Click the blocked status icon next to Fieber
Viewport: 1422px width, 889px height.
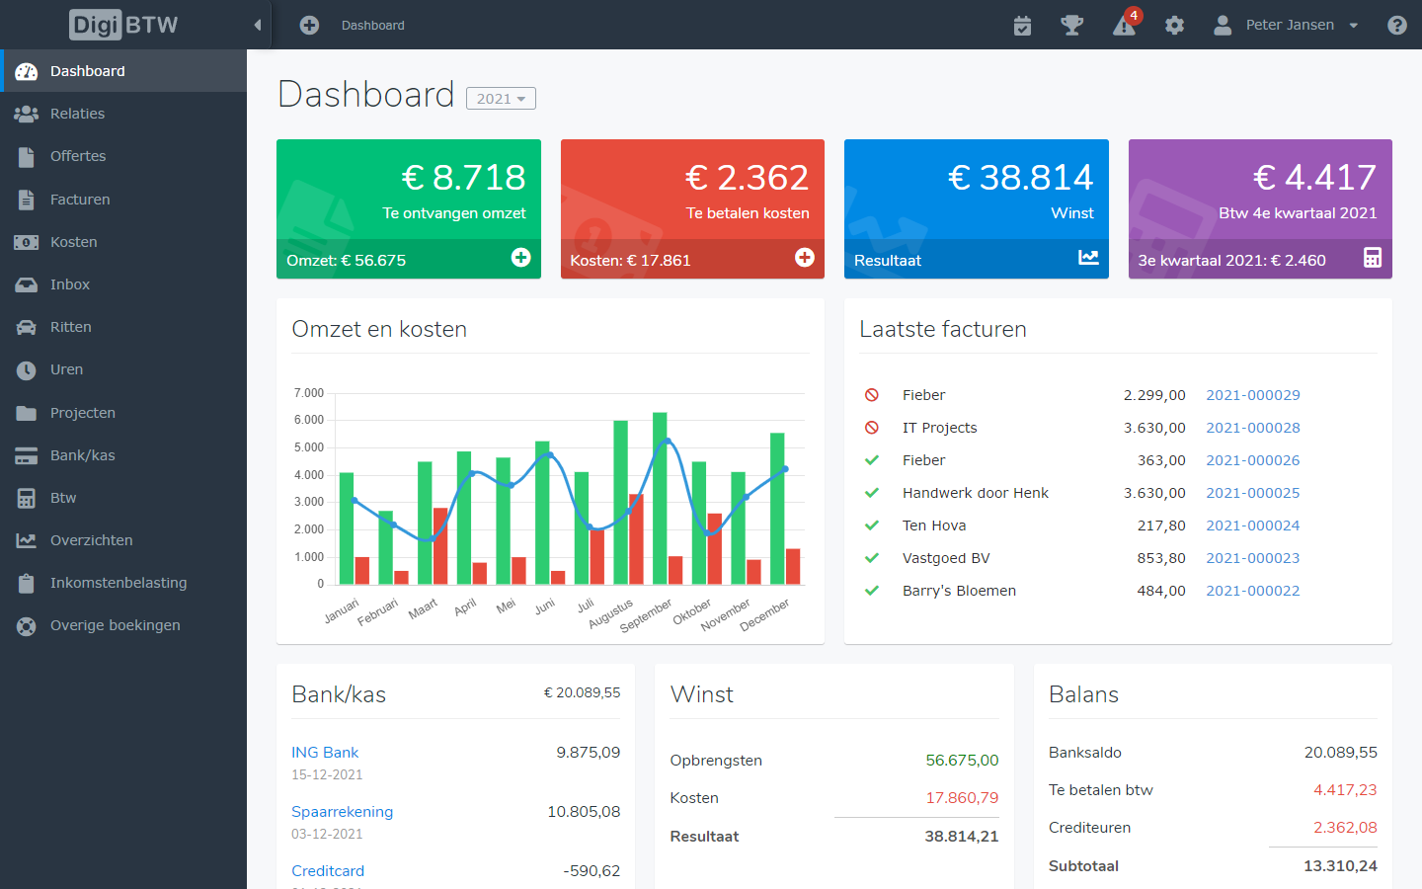pos(873,394)
